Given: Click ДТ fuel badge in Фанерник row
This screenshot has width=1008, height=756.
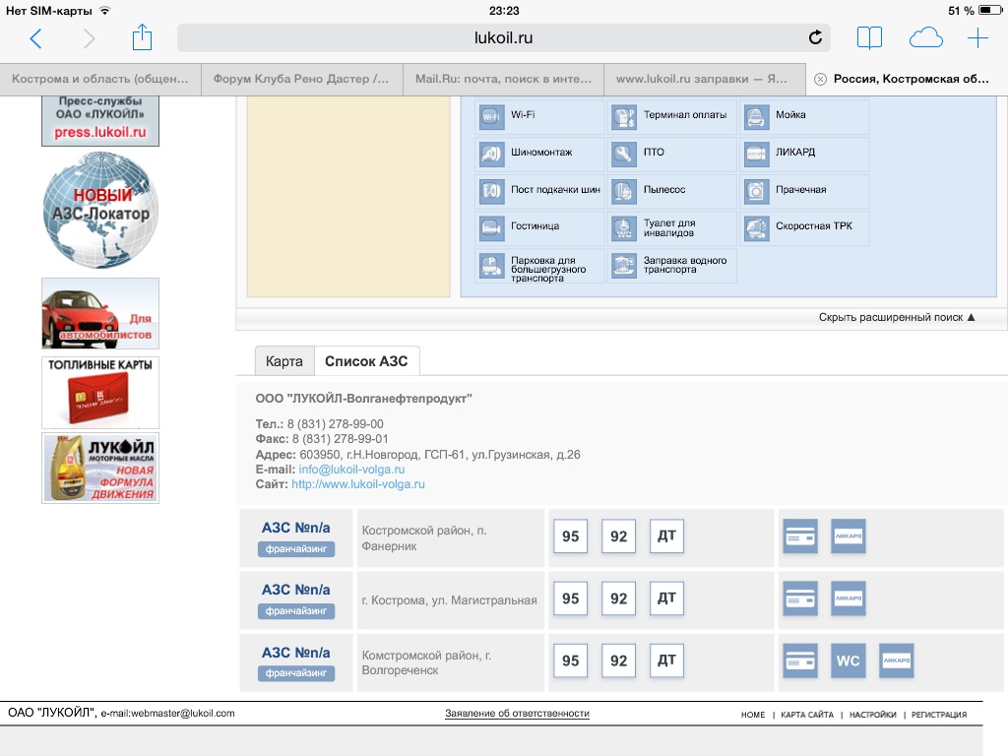Looking at the screenshot, I should (666, 536).
